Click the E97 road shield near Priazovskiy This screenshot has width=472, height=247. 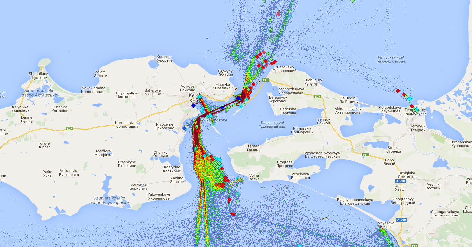pos(265,80)
